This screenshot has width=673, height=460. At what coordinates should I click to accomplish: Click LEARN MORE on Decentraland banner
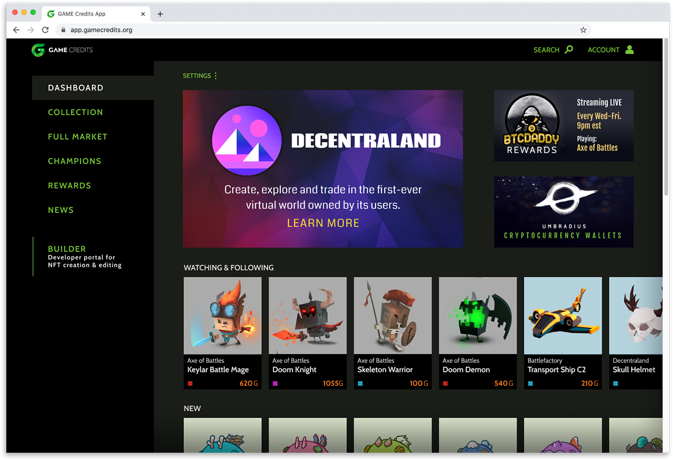(x=323, y=223)
